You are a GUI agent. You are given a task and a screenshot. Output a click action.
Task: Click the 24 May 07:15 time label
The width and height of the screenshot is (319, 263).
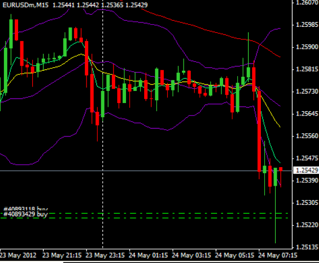(x=278, y=255)
